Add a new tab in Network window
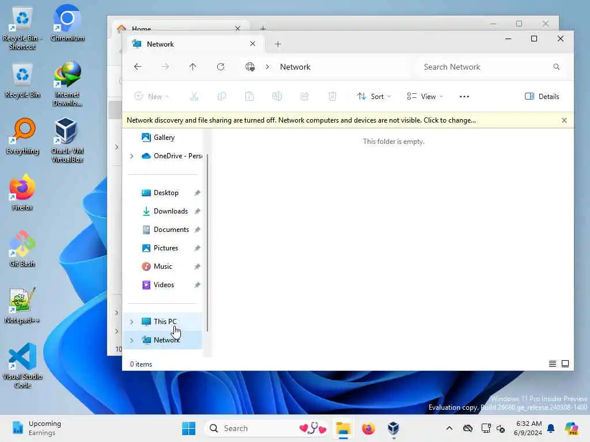590x442 pixels. pos(278,44)
